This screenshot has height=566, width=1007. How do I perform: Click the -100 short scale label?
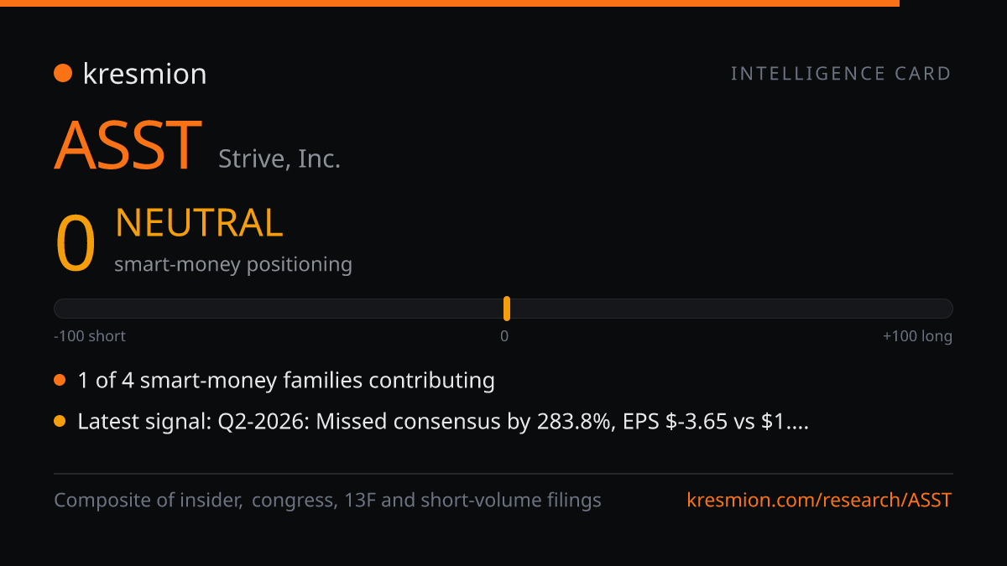[x=90, y=336]
